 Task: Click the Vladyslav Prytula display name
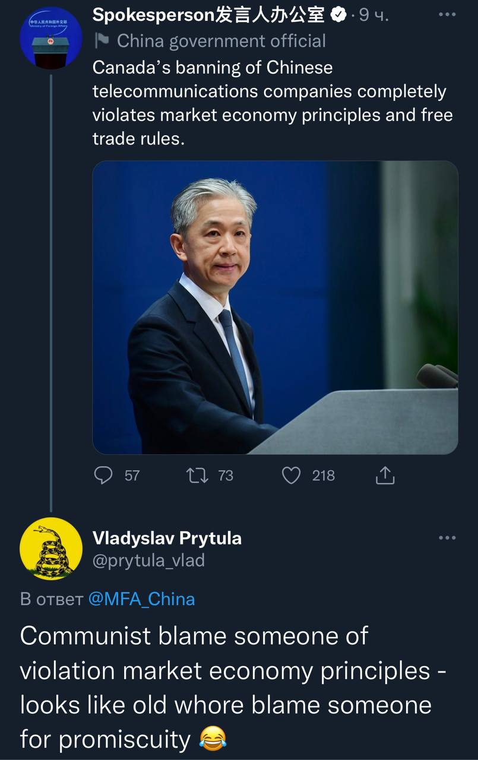pos(167,538)
